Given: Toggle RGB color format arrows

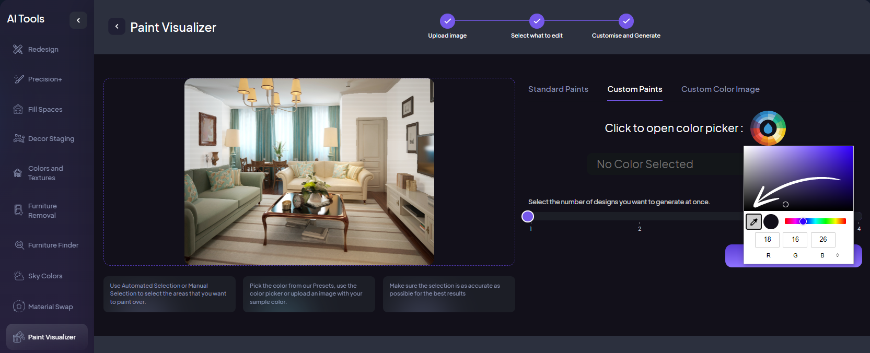Looking at the screenshot, I should click(837, 255).
